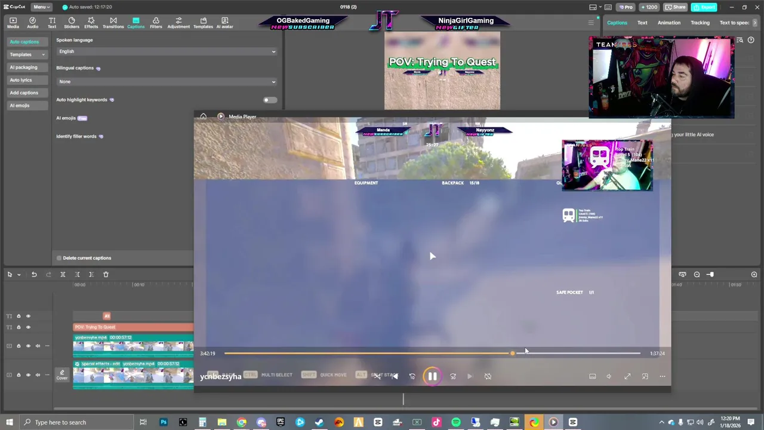
Task: Toggle shuffle in Media Player
Action: (377, 376)
